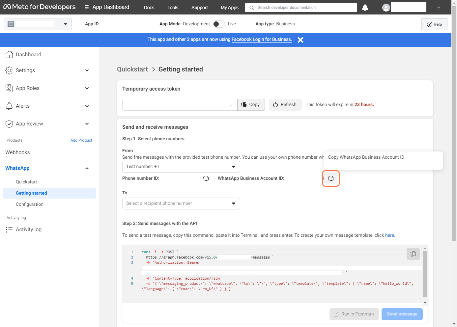Image resolution: width=457 pixels, height=327 pixels.
Task: Copy the Phone number ID
Action: tap(206, 178)
